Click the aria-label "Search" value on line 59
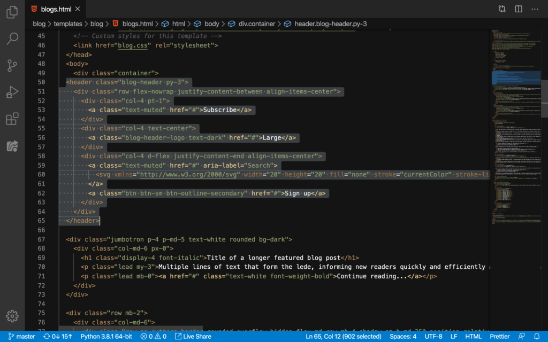This screenshot has width=548, height=342. click(x=258, y=166)
